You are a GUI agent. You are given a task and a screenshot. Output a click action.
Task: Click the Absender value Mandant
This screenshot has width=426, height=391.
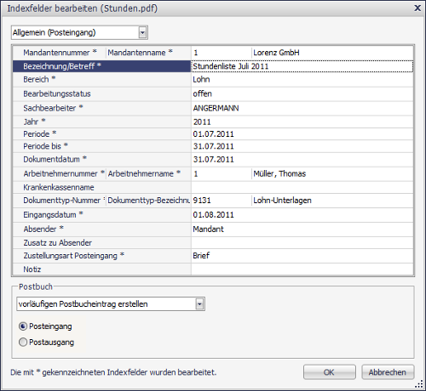(x=302, y=229)
